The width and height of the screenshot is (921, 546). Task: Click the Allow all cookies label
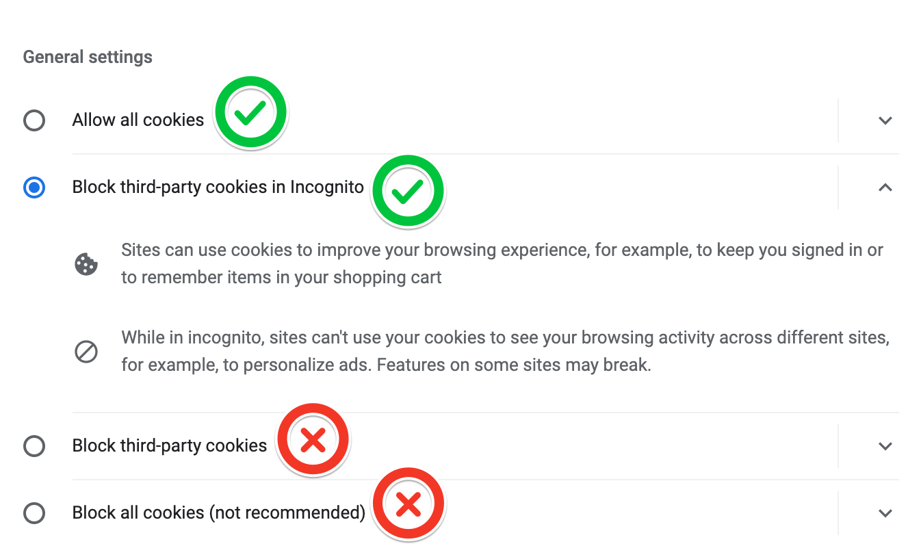138,120
